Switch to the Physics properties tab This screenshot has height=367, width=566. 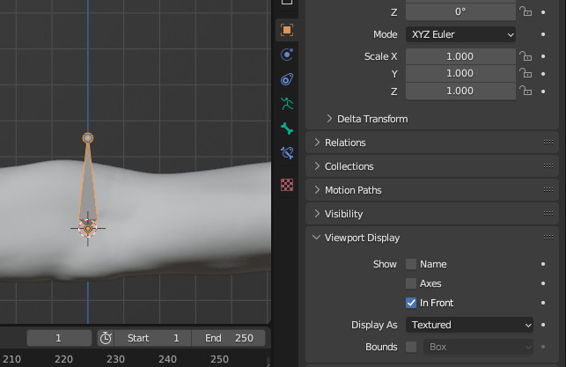(x=286, y=55)
